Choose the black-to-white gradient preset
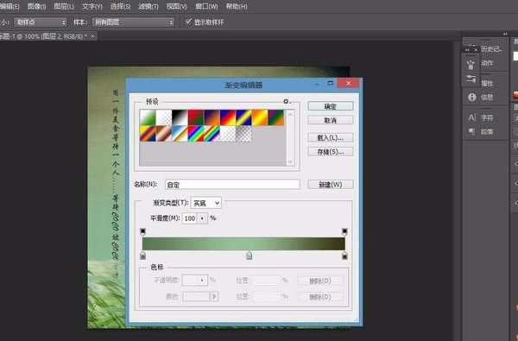The height and width of the screenshot is (341, 518). (180, 117)
